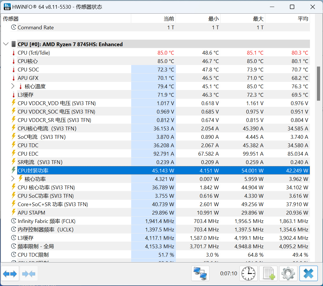Click the lightning icon beside APU STAPM

[x=14, y=212]
